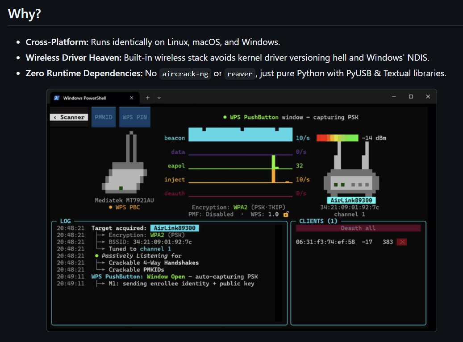Click the data graph label
This screenshot has height=342, width=463.
[178, 152]
